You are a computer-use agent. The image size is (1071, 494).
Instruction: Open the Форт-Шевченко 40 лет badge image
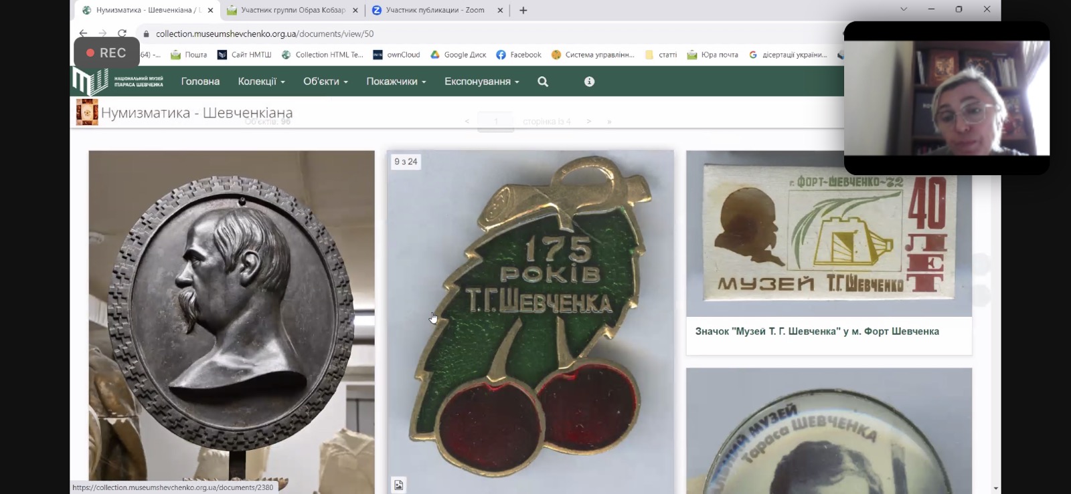(829, 233)
